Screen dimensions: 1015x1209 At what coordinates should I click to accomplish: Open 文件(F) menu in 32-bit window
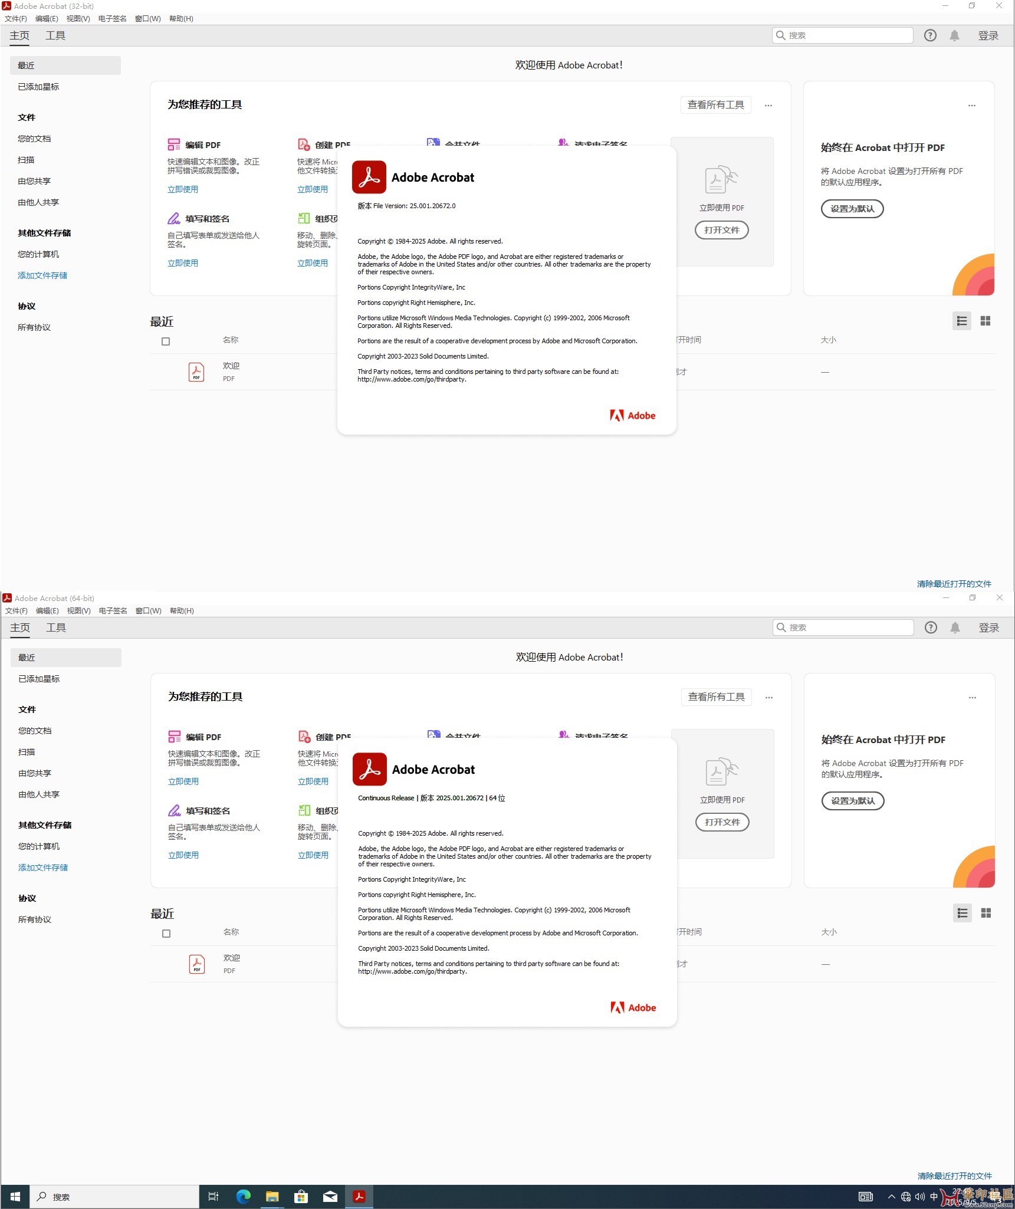click(16, 19)
